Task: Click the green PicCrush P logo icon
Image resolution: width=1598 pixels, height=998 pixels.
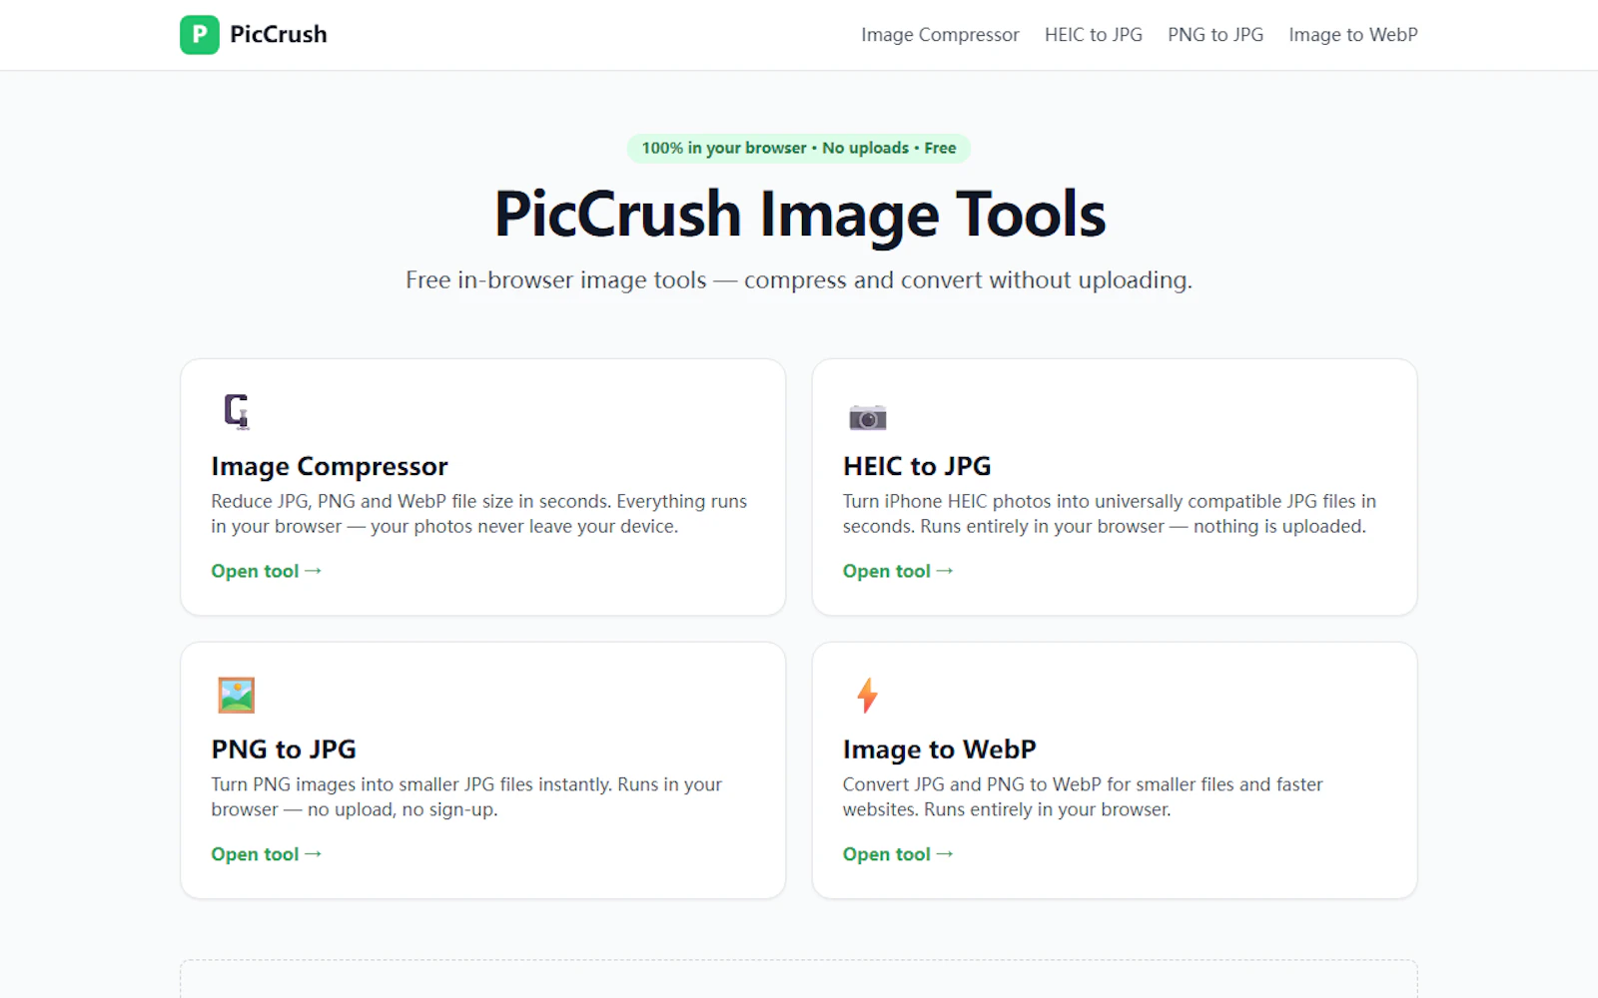Action: (x=200, y=34)
